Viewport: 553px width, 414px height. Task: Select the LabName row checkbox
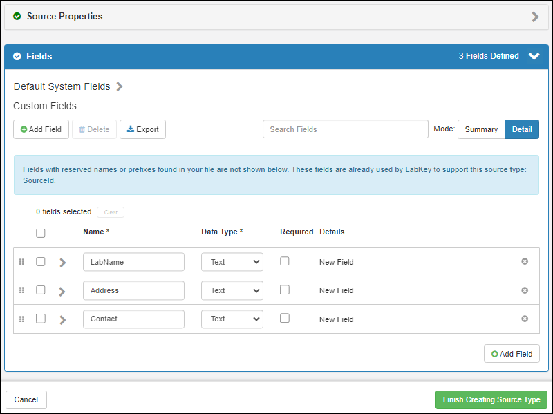click(41, 261)
